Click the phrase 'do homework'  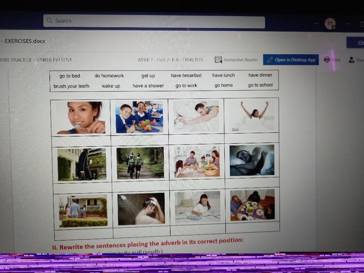point(109,76)
